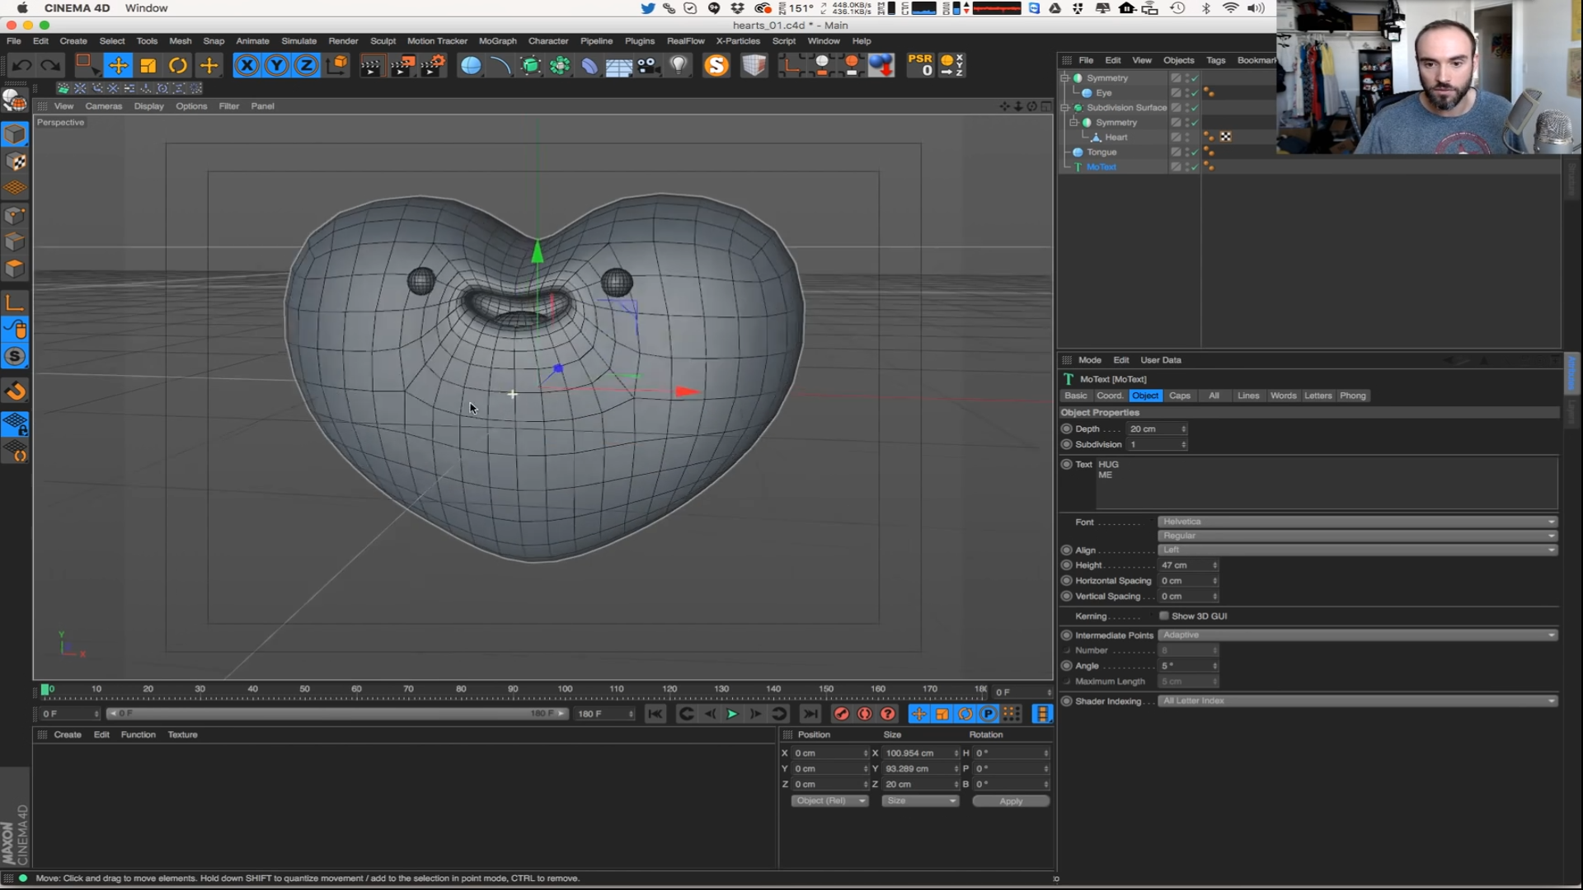Select the Scale tool icon

[148, 66]
